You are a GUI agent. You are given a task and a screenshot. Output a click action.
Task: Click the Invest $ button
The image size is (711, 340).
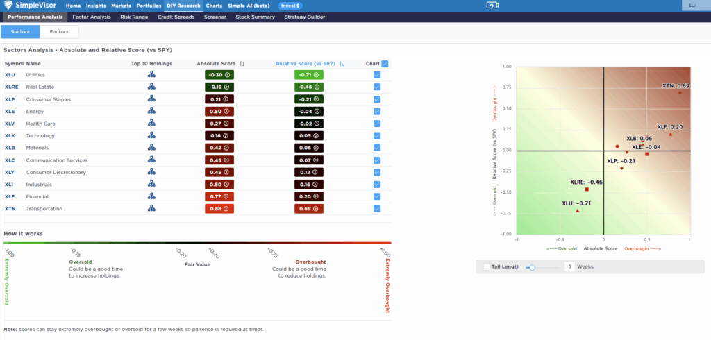coord(290,6)
